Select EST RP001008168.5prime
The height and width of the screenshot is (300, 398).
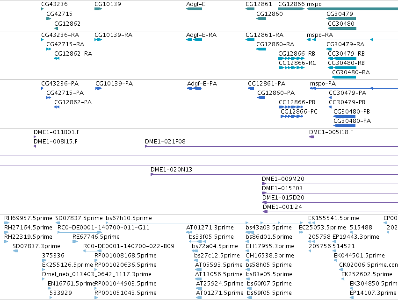point(96,260)
